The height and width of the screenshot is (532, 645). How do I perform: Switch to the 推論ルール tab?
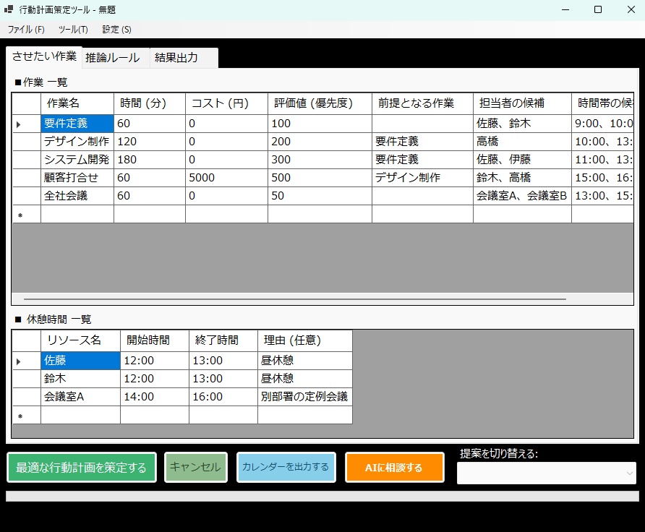point(114,57)
